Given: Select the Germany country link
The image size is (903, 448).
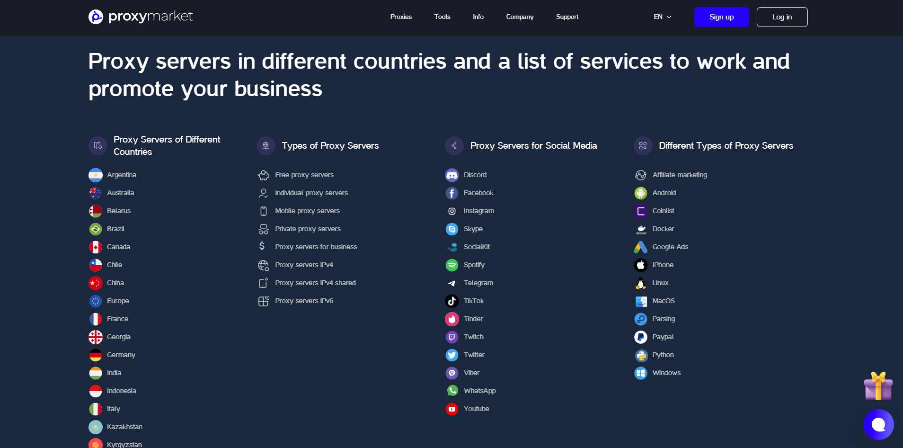Looking at the screenshot, I should click(x=121, y=355).
